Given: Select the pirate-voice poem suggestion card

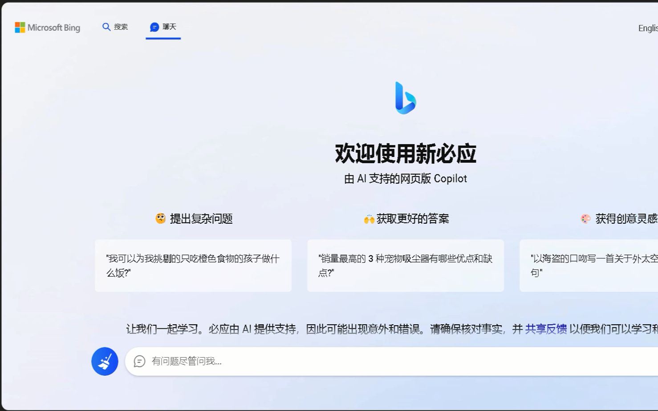Looking at the screenshot, I should pyautogui.click(x=589, y=266).
